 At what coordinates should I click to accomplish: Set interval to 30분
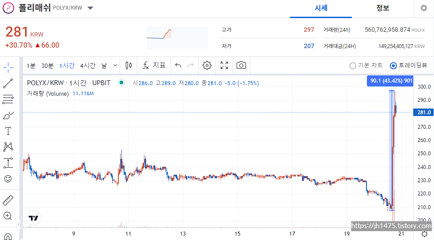(x=47, y=66)
